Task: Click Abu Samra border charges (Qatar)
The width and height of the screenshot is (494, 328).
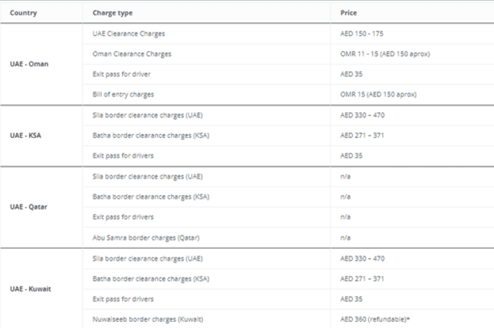Action: (146, 238)
